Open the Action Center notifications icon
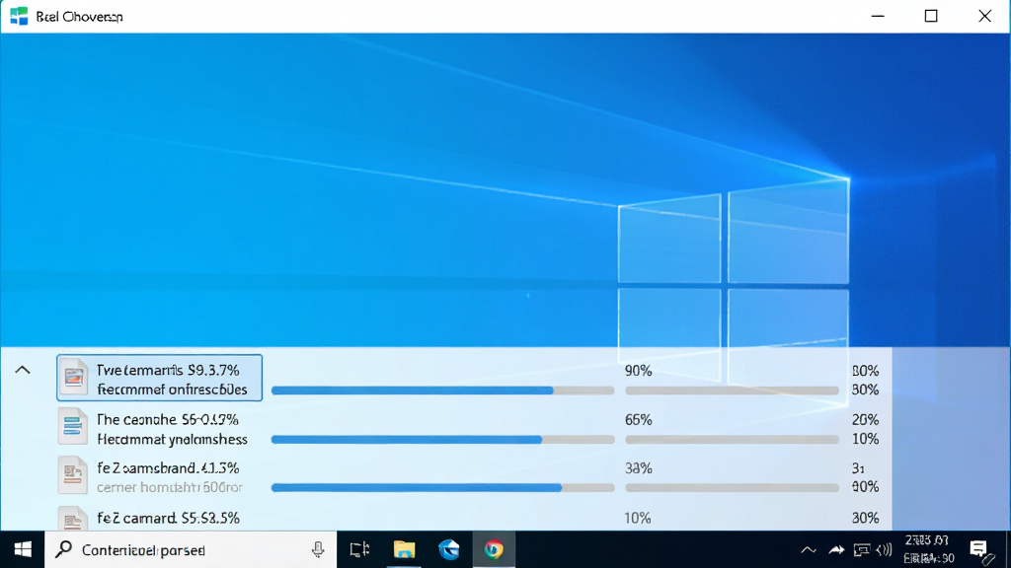Image resolution: width=1011 pixels, height=568 pixels. point(978,548)
